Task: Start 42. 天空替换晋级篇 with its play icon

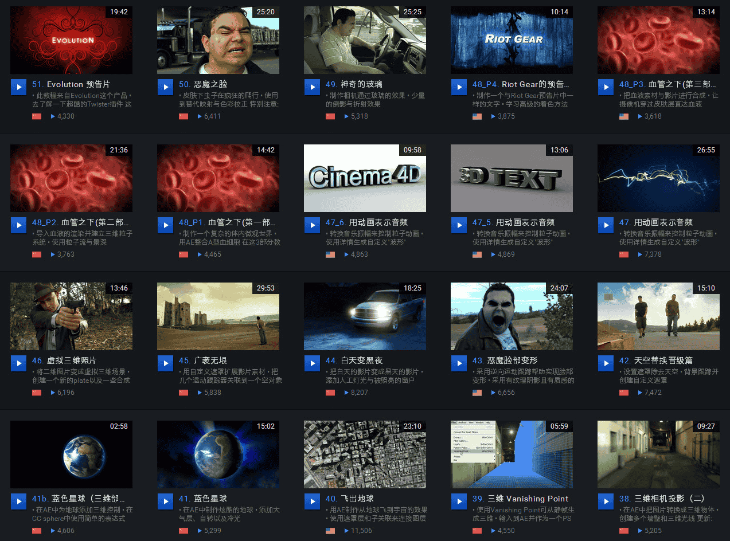Action: pyautogui.click(x=606, y=363)
